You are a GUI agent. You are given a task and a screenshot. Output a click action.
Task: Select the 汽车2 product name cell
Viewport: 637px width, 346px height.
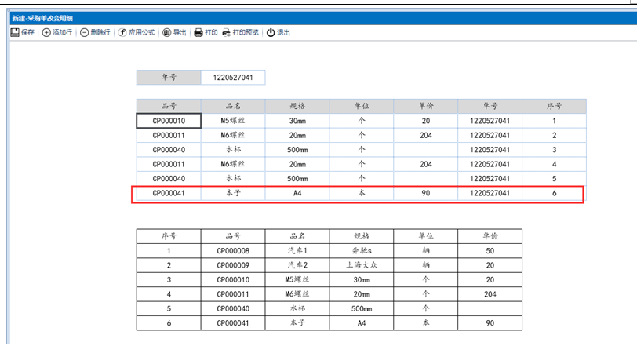[x=297, y=265]
